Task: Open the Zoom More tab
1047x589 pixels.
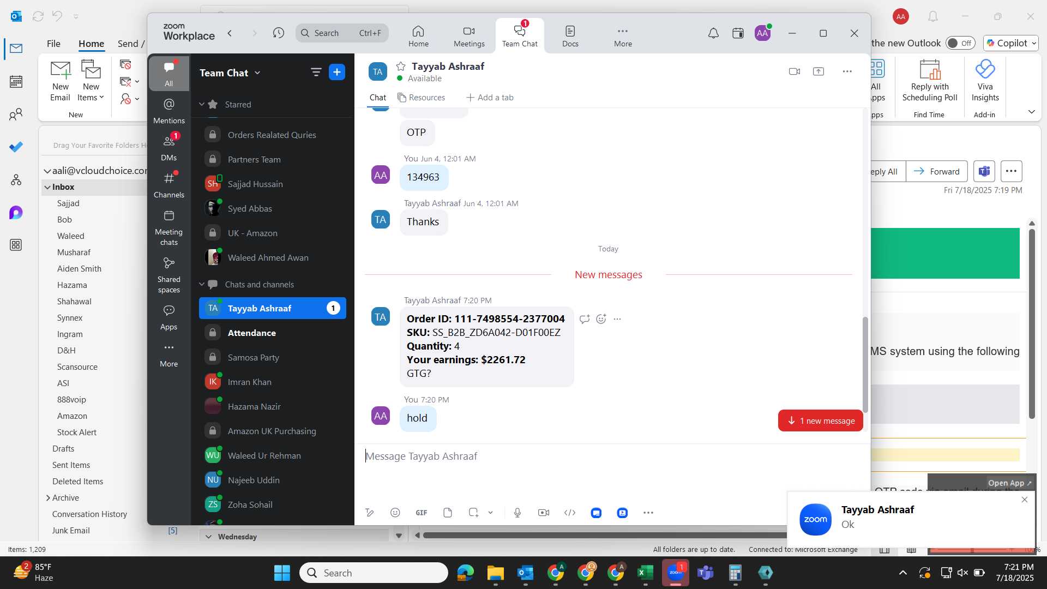Action: point(623,36)
